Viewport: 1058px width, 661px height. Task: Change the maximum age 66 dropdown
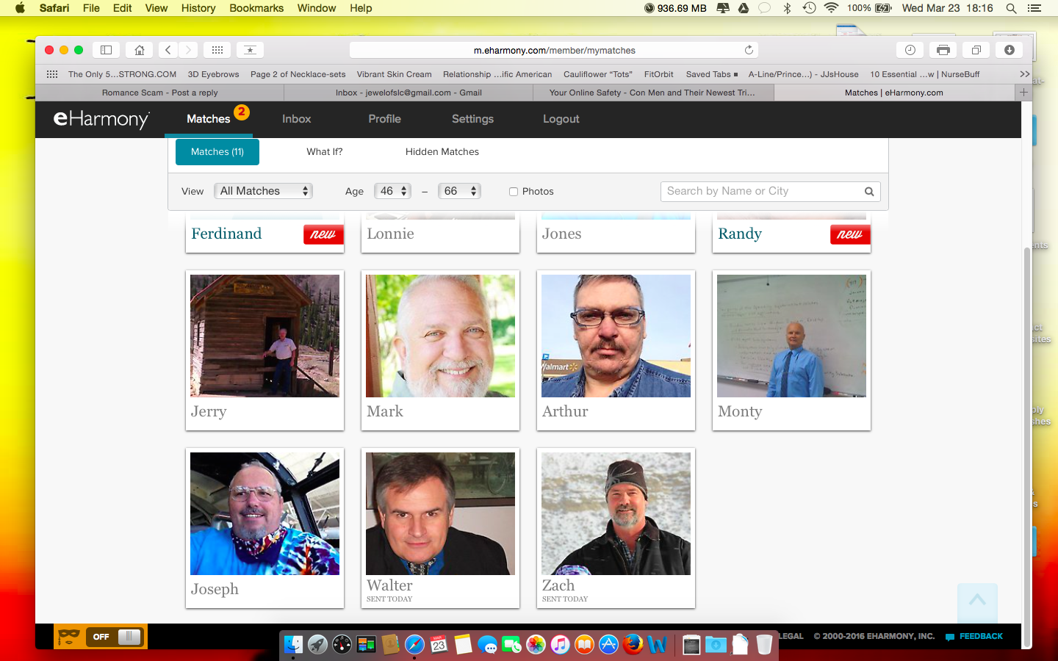tap(459, 191)
